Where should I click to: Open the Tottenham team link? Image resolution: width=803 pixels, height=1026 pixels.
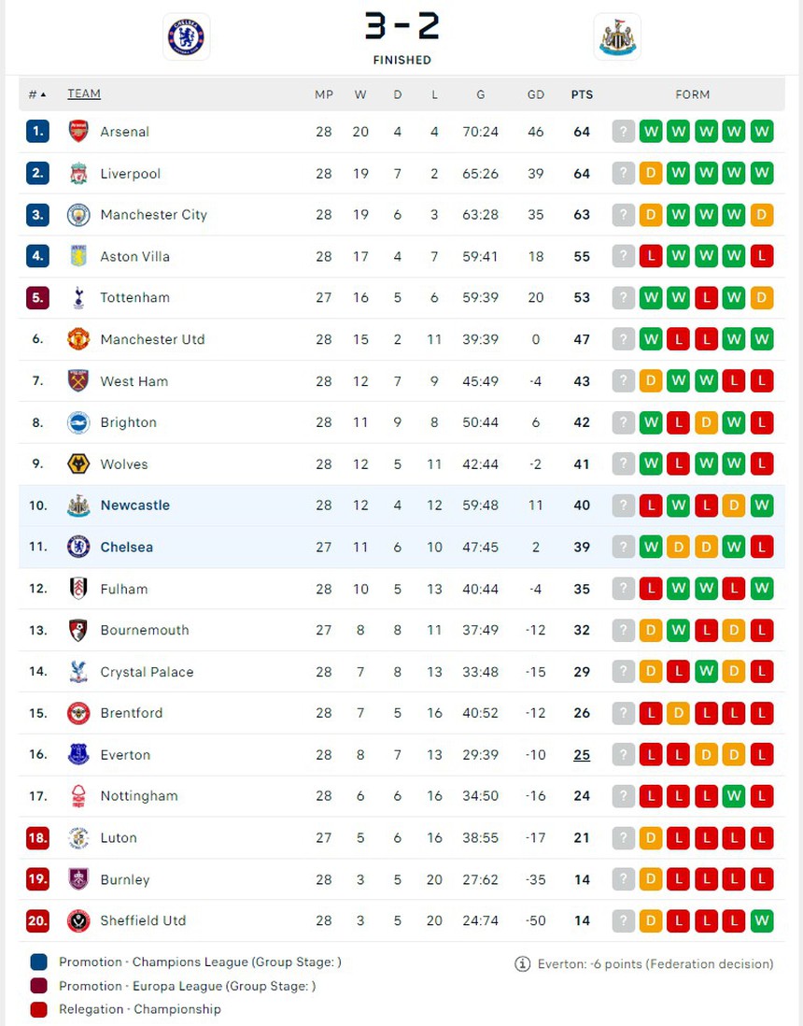click(135, 298)
